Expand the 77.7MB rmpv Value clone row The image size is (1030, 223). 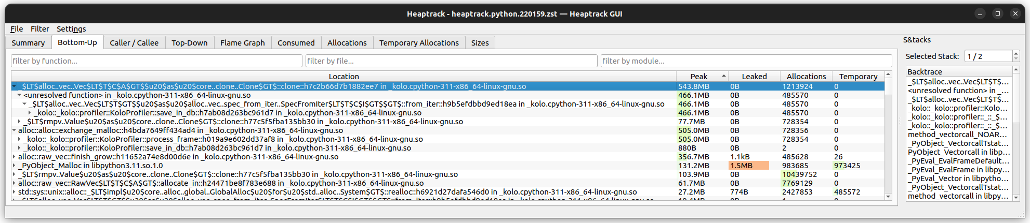pos(19,122)
